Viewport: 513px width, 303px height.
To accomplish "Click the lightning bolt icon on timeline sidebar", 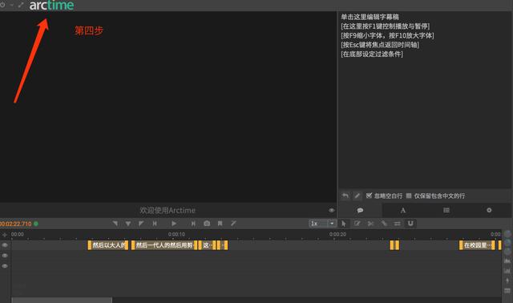I will [x=507, y=281].
